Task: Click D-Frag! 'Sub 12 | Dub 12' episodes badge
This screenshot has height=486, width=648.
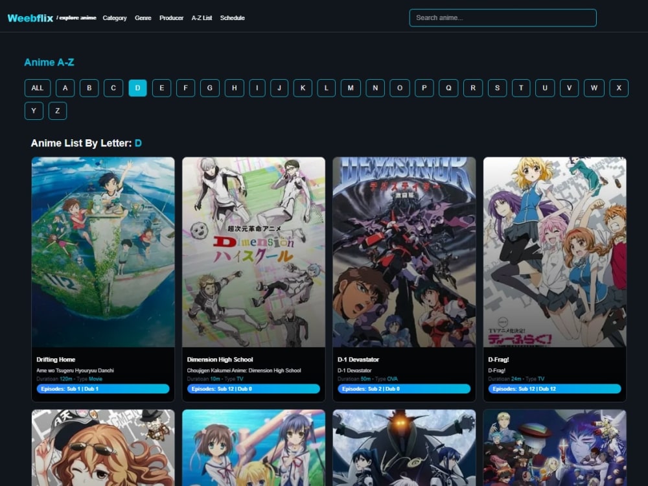Action: [x=555, y=389]
